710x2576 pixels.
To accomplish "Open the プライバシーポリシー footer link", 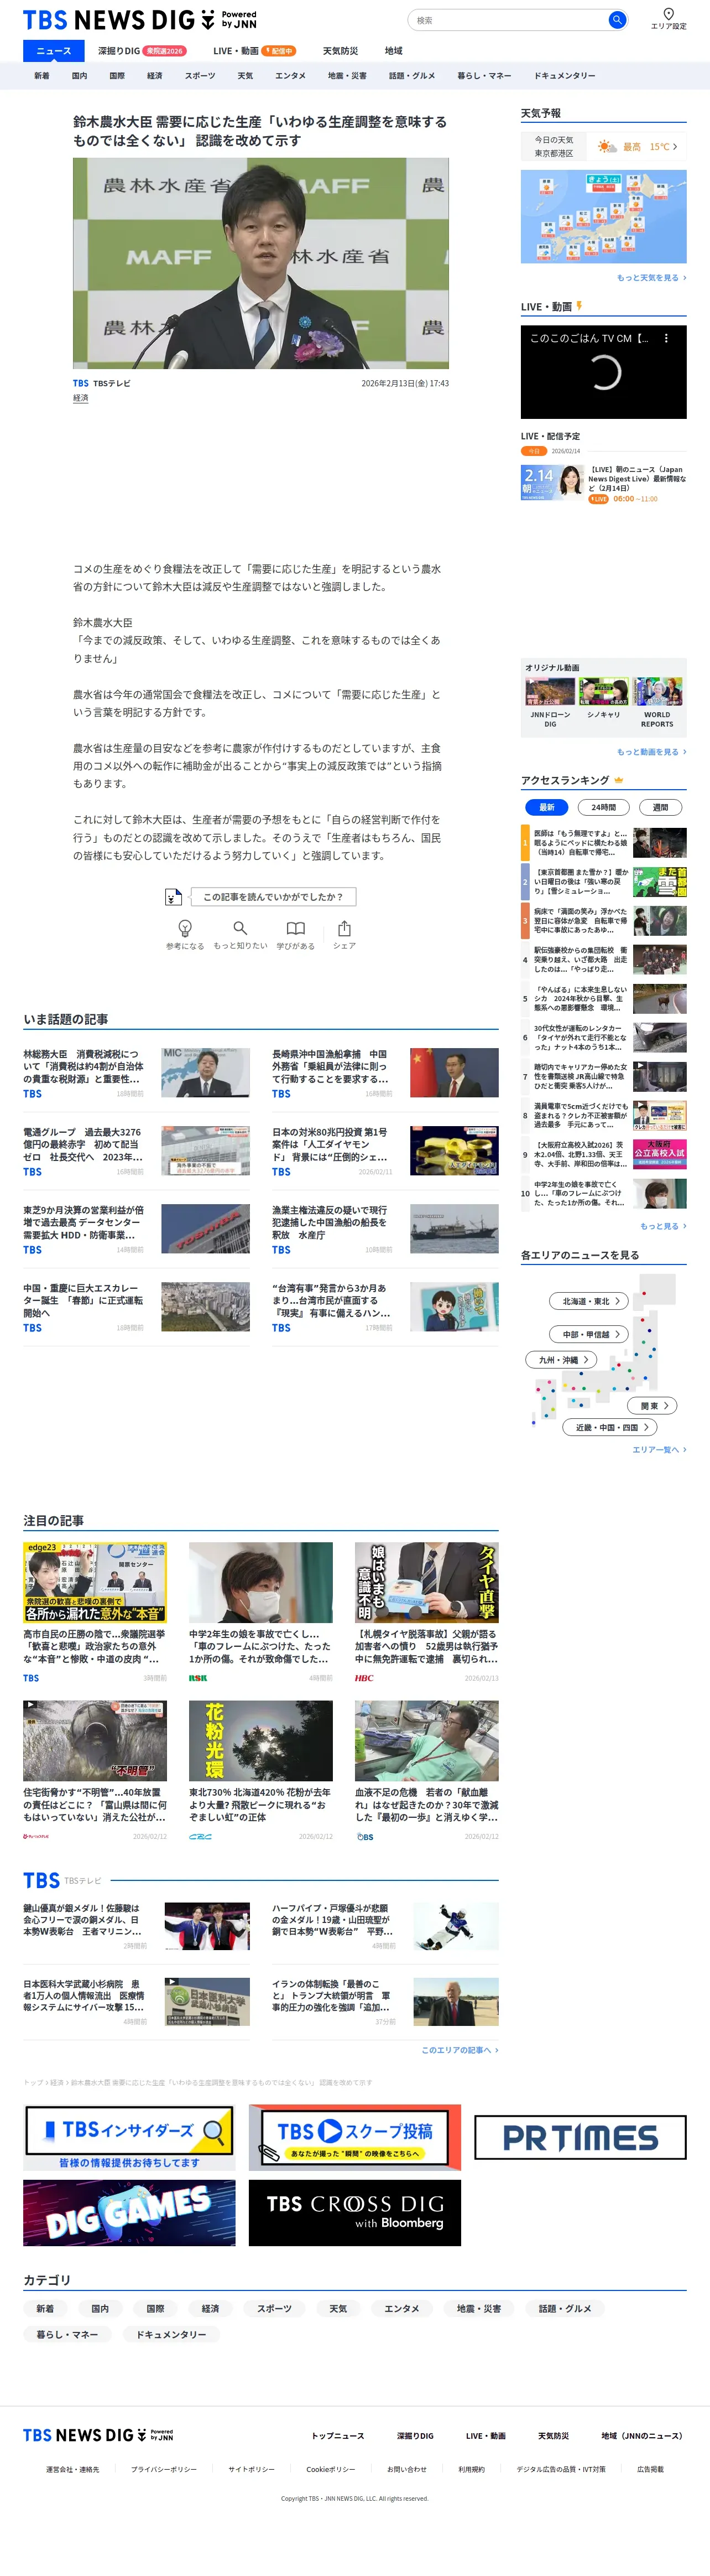I will [164, 2470].
